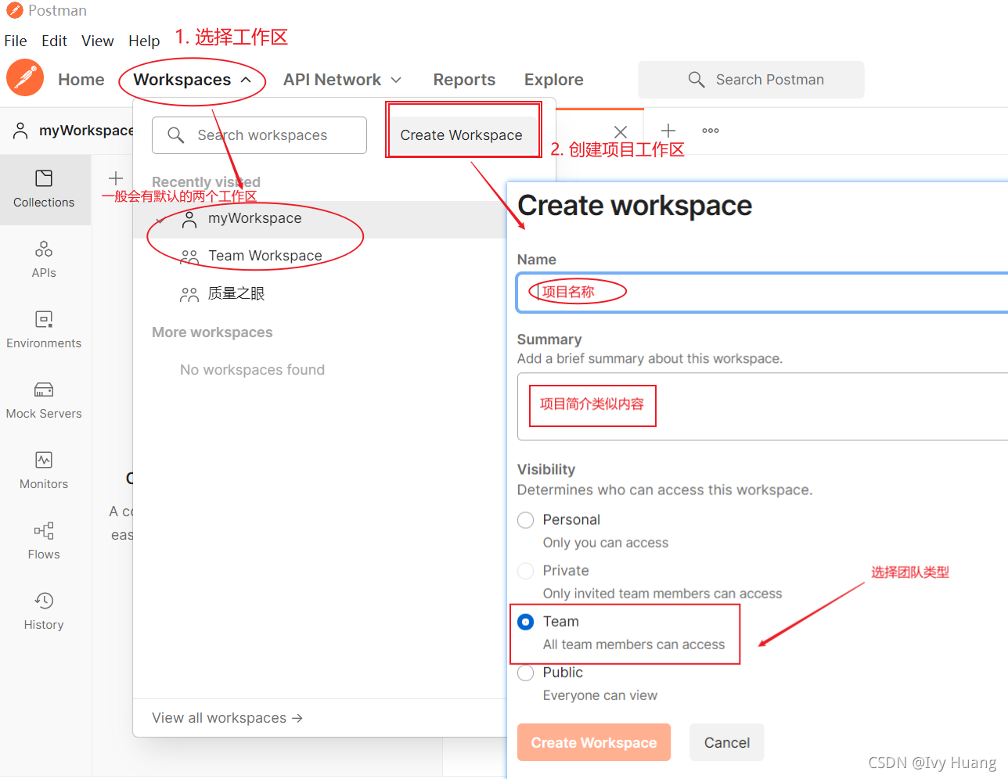Click into the Summary text area
This screenshot has height=779, width=1008.
[762, 407]
